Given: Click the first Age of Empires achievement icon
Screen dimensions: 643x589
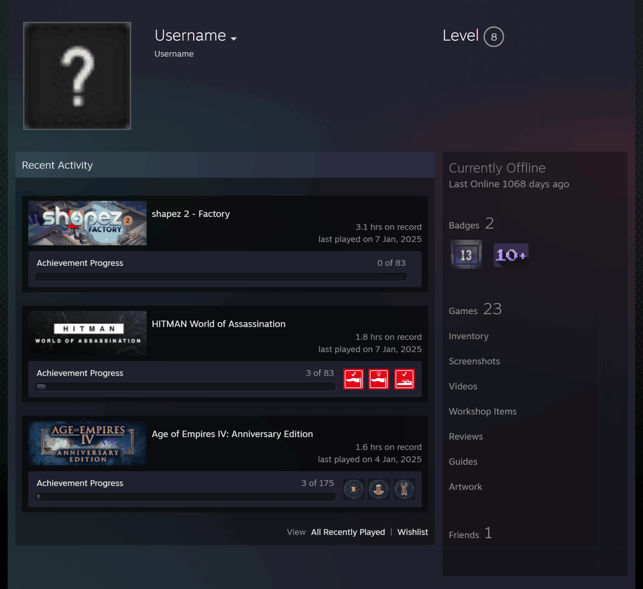Looking at the screenshot, I should point(353,489).
